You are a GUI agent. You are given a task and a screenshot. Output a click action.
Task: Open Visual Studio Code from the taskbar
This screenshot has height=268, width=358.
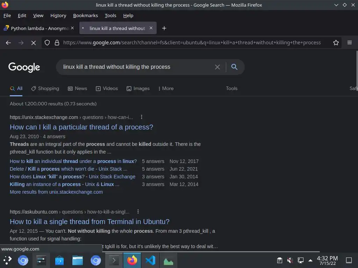[150, 260]
